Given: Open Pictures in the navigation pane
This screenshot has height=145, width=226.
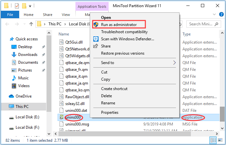Looking at the screenshot, I should coord(21,70).
